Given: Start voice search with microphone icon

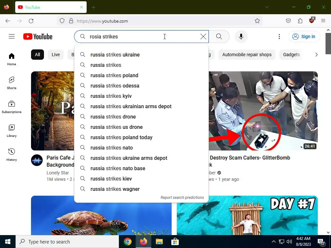Looking at the screenshot, I should pos(241,36).
